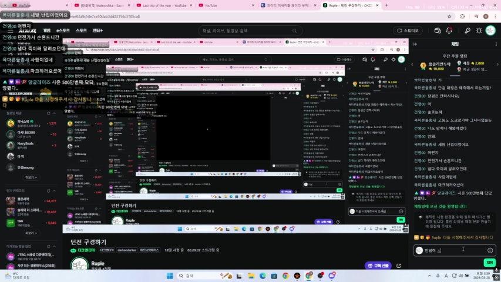501x282 pixels.
Task: Show previous weekly donation ranking page
Action: [x=412, y=64]
